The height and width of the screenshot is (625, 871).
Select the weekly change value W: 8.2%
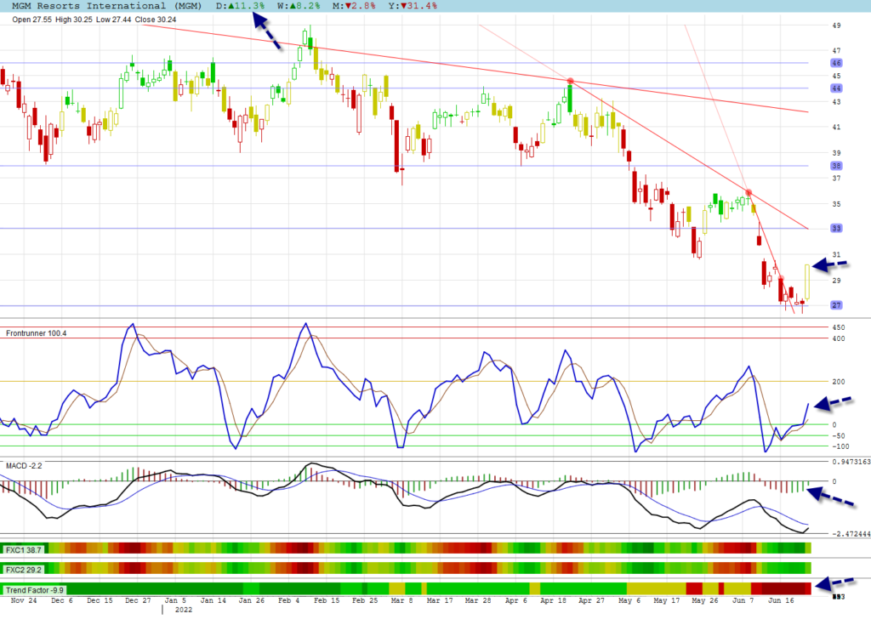click(299, 6)
